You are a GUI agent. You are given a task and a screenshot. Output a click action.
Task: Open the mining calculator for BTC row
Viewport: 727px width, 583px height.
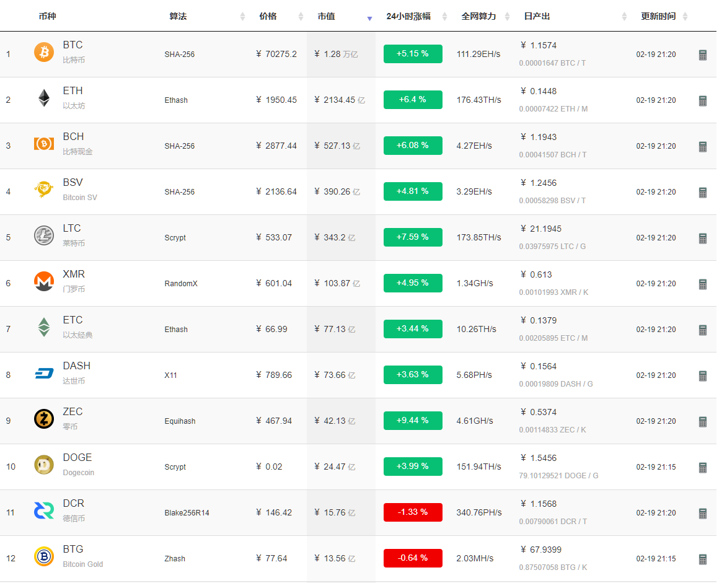703,55
